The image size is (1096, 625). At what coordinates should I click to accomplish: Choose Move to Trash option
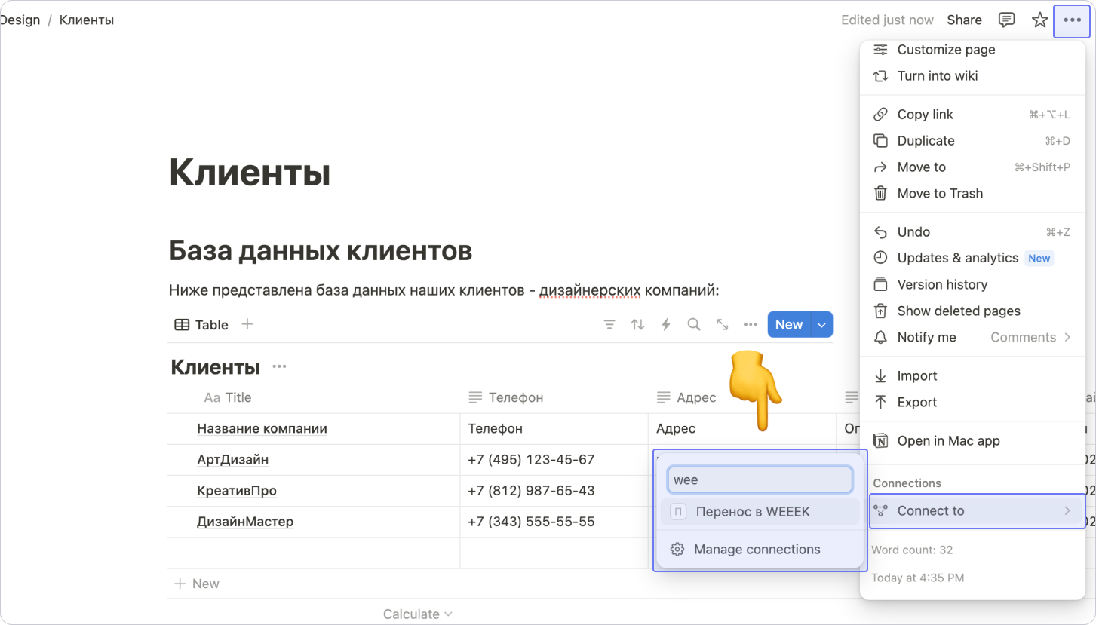point(940,193)
